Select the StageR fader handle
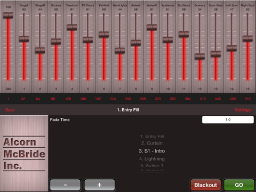The image size is (256, 192). coord(40,50)
